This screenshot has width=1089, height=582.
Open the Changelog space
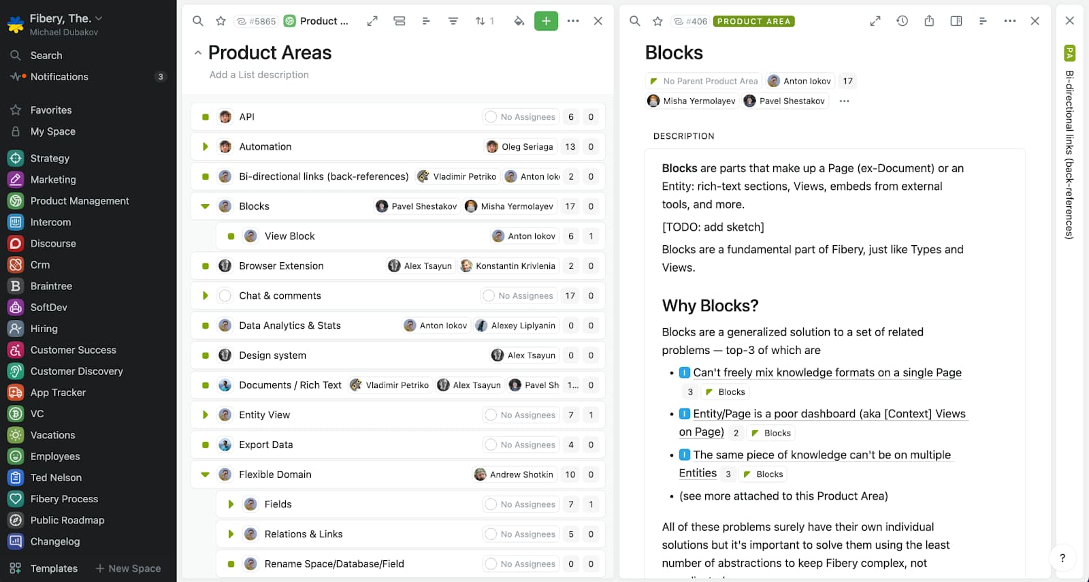(55, 541)
